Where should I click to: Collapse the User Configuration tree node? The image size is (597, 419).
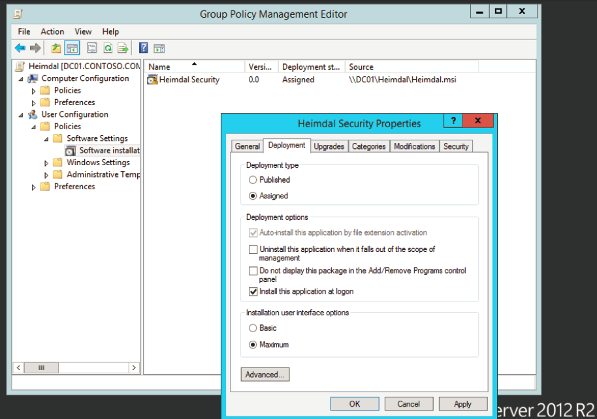click(x=21, y=115)
